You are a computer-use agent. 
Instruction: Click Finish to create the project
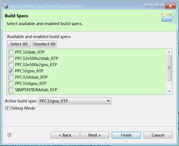point(126,135)
